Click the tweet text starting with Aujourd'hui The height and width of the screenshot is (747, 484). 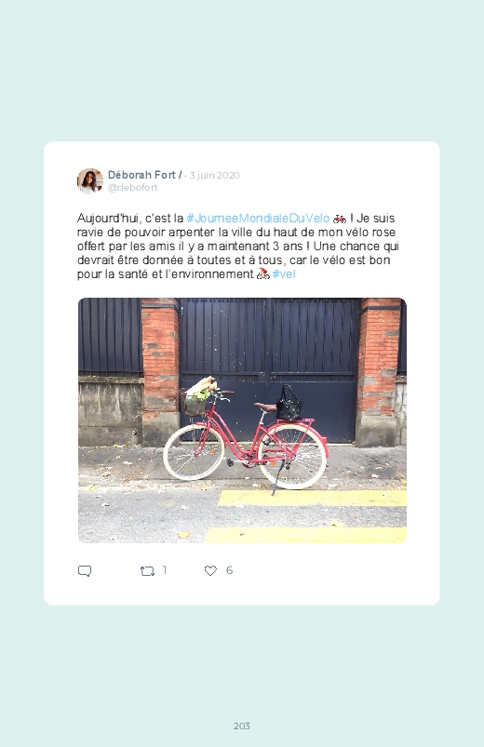pos(238,247)
